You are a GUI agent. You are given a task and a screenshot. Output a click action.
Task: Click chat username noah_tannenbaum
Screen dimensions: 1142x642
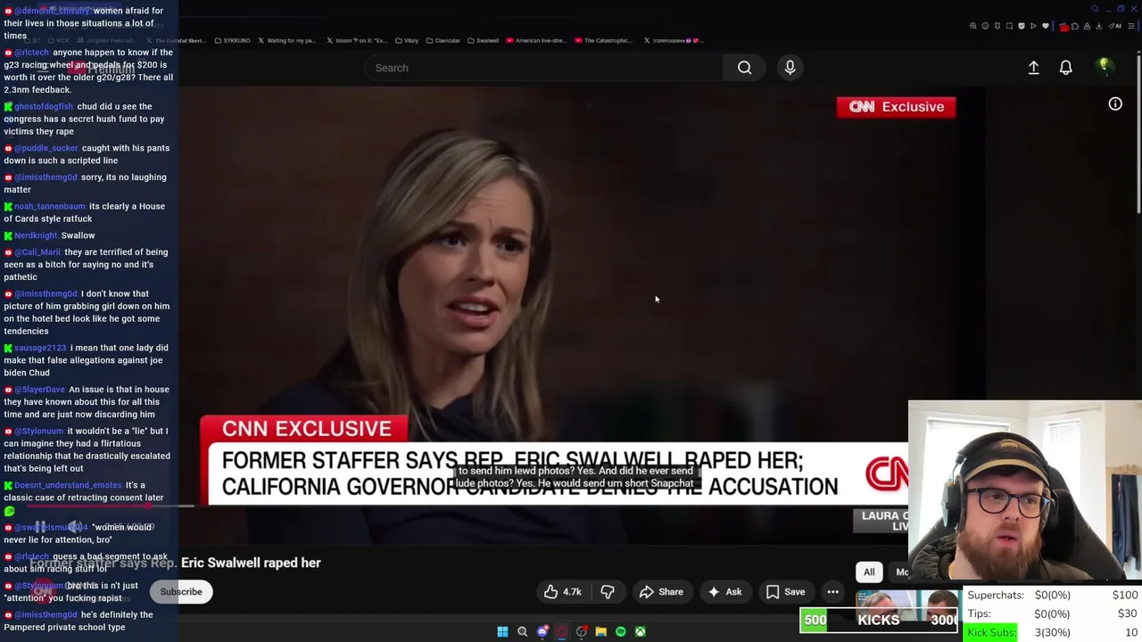[50, 207]
